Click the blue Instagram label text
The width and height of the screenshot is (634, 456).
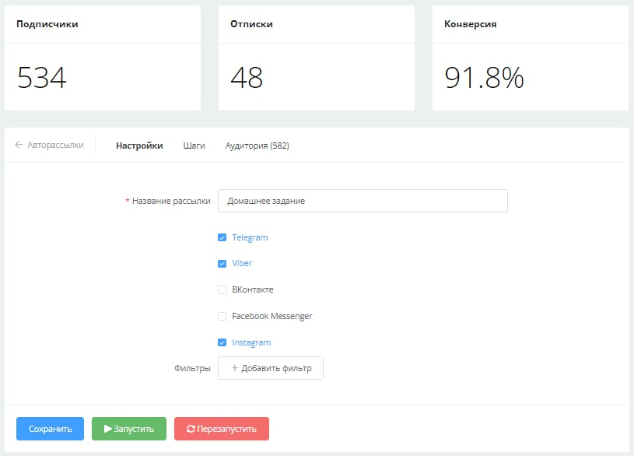coord(251,342)
